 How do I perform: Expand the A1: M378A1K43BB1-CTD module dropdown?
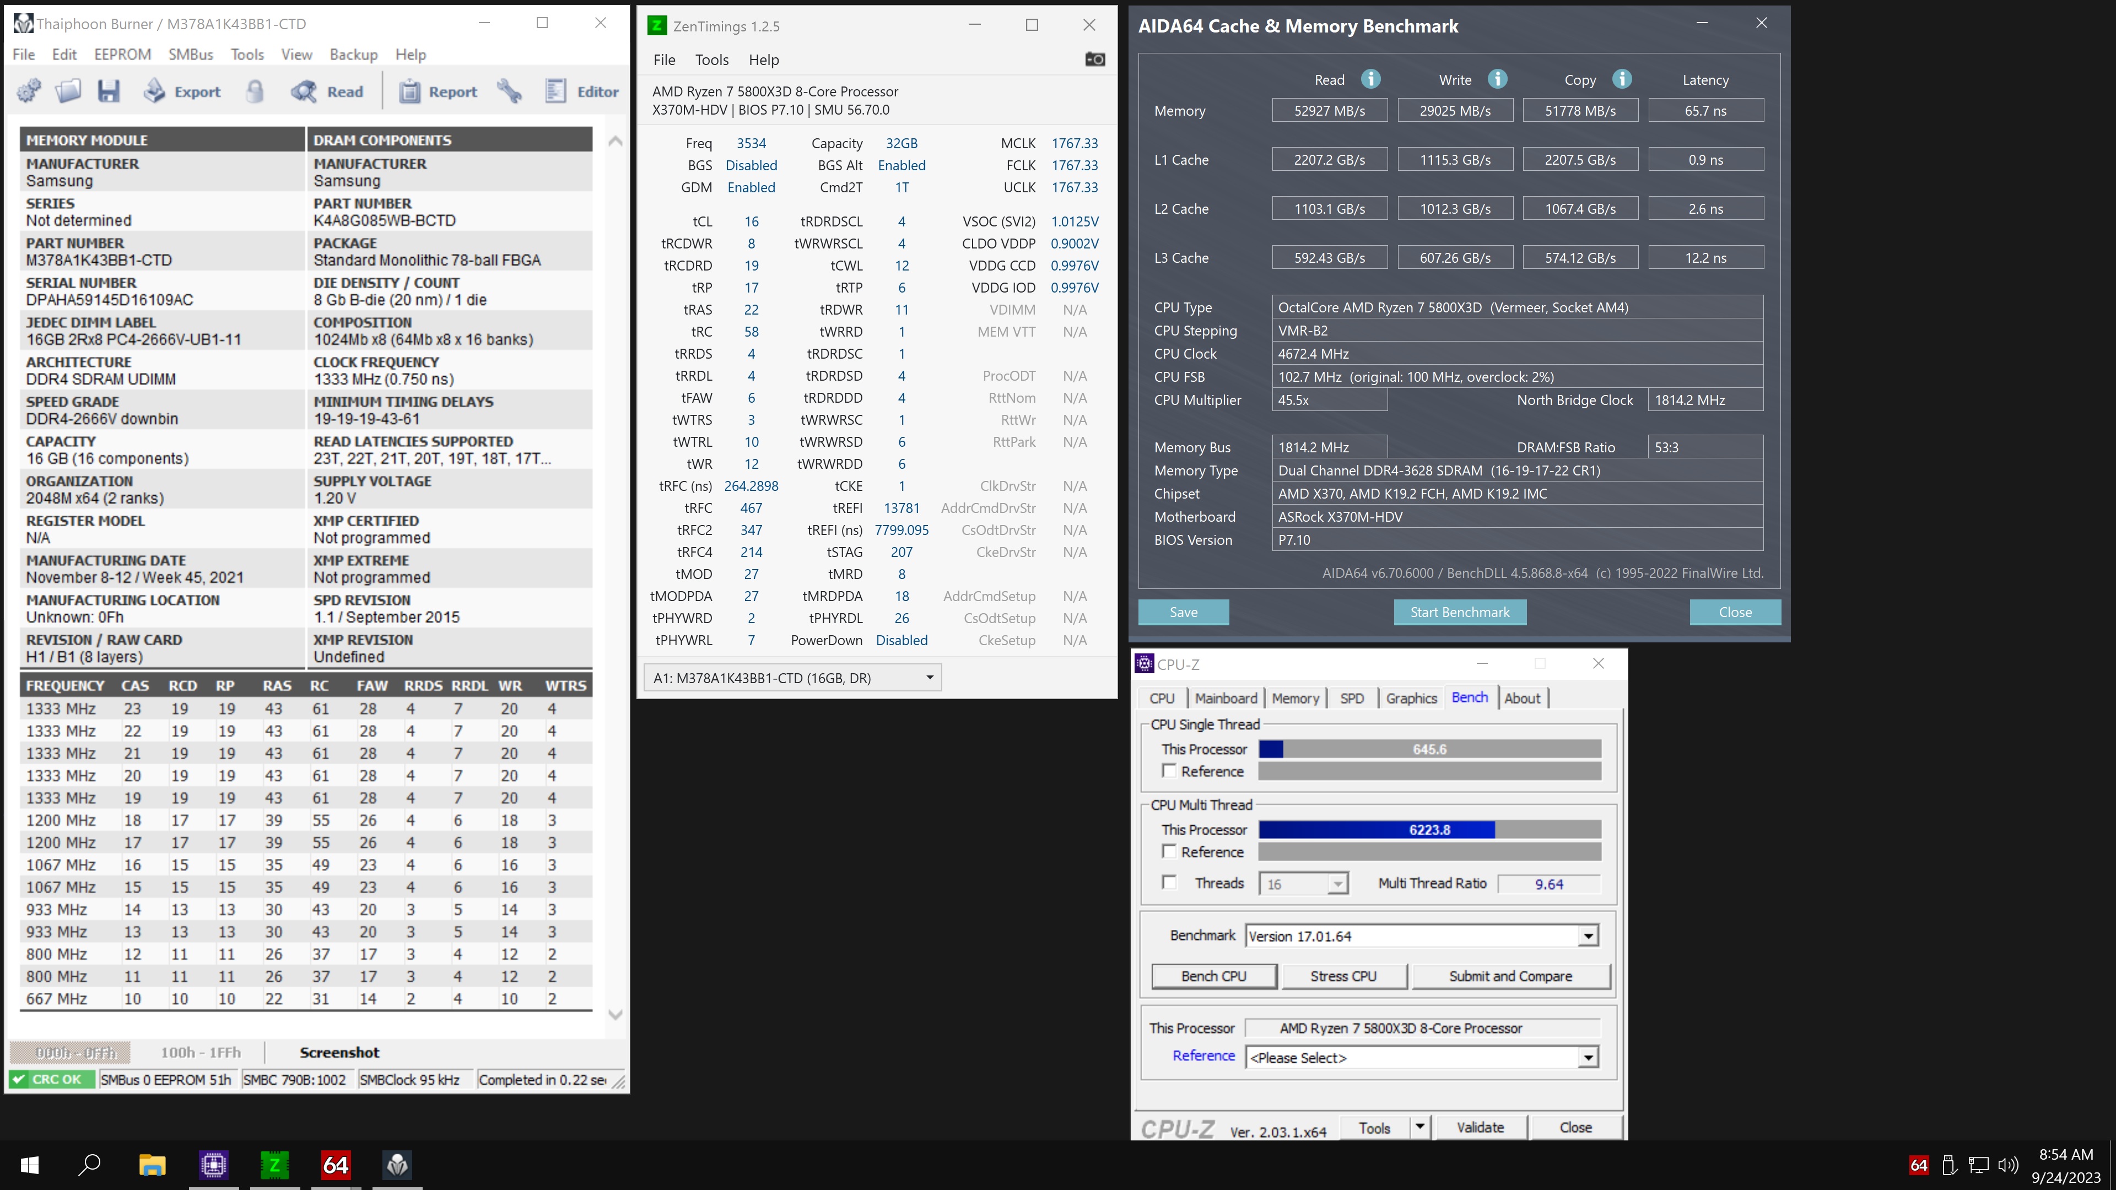(x=929, y=678)
